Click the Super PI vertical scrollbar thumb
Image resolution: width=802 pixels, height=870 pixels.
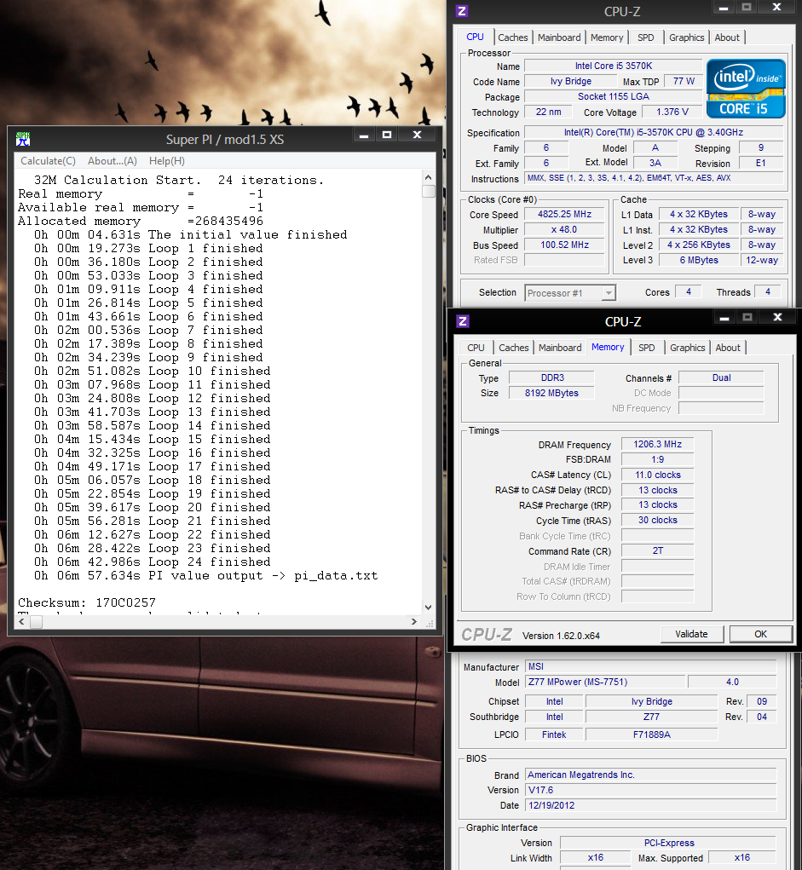tap(428, 192)
